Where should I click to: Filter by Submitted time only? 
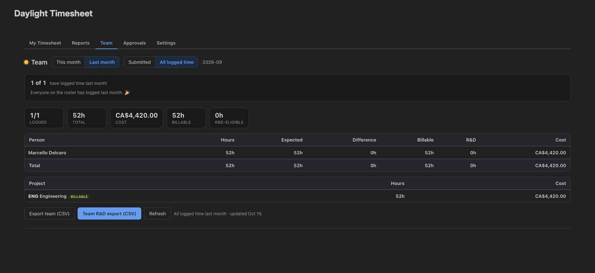pyautogui.click(x=139, y=62)
